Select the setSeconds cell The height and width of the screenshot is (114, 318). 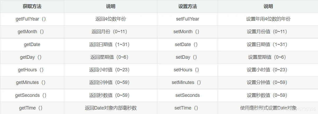[x=188, y=95]
